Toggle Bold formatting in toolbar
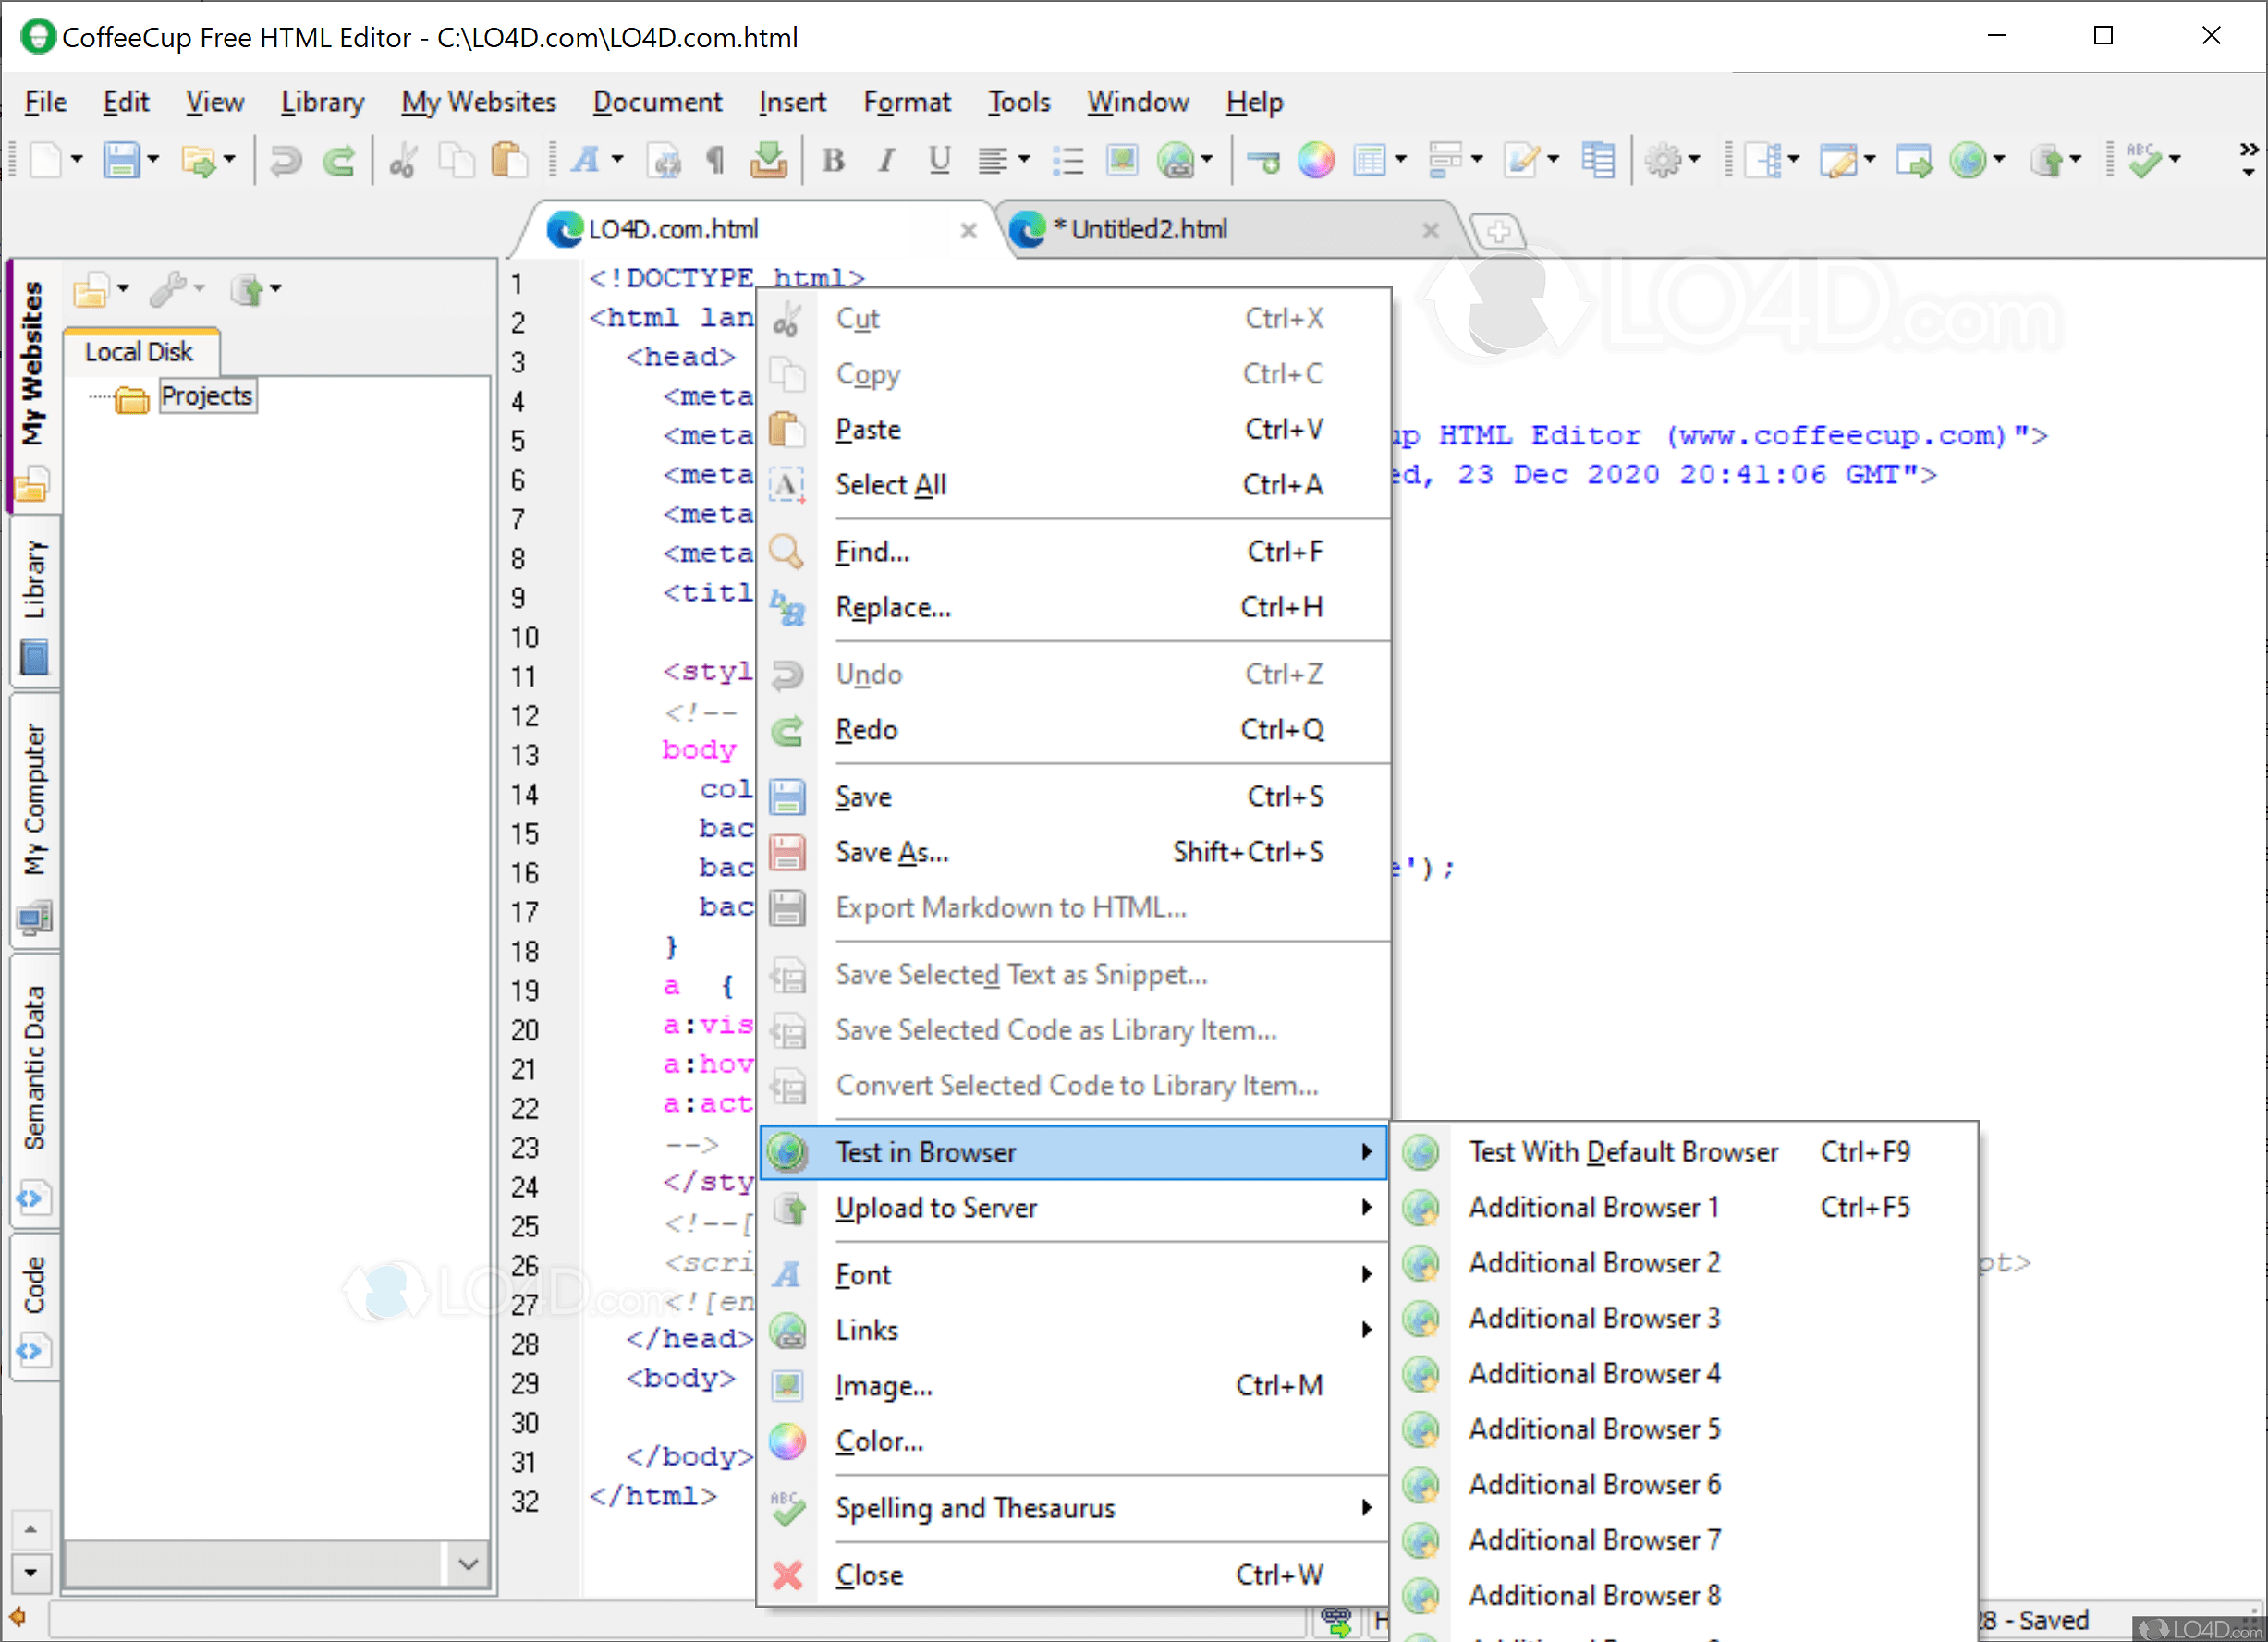 [833, 160]
